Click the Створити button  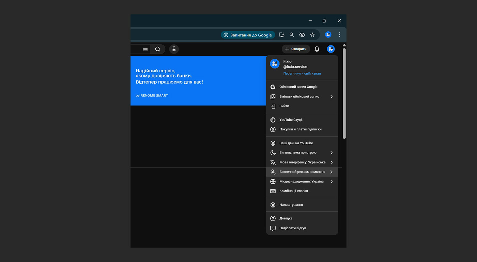pos(296,49)
